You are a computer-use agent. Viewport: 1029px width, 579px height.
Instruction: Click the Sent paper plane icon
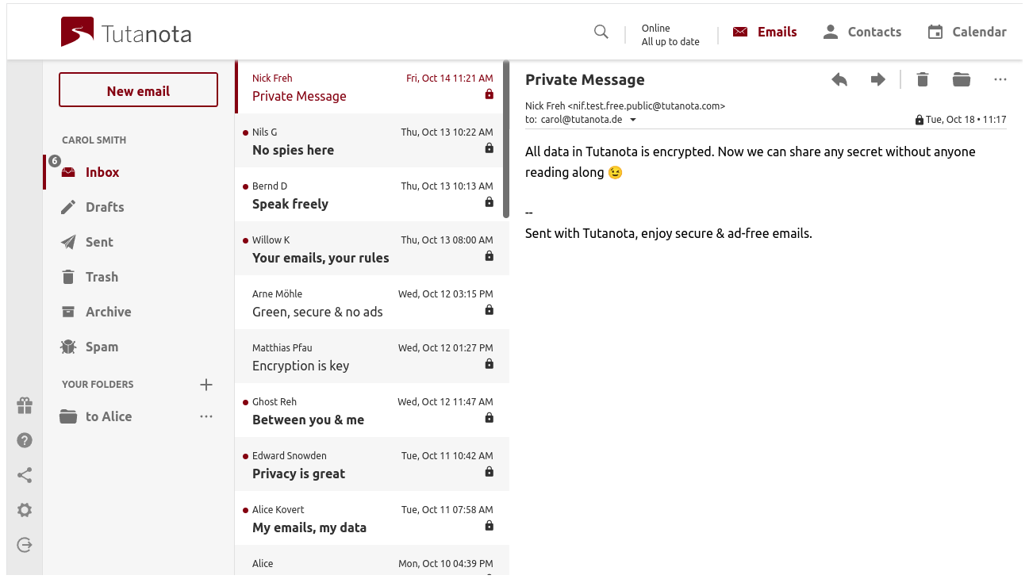pos(68,242)
